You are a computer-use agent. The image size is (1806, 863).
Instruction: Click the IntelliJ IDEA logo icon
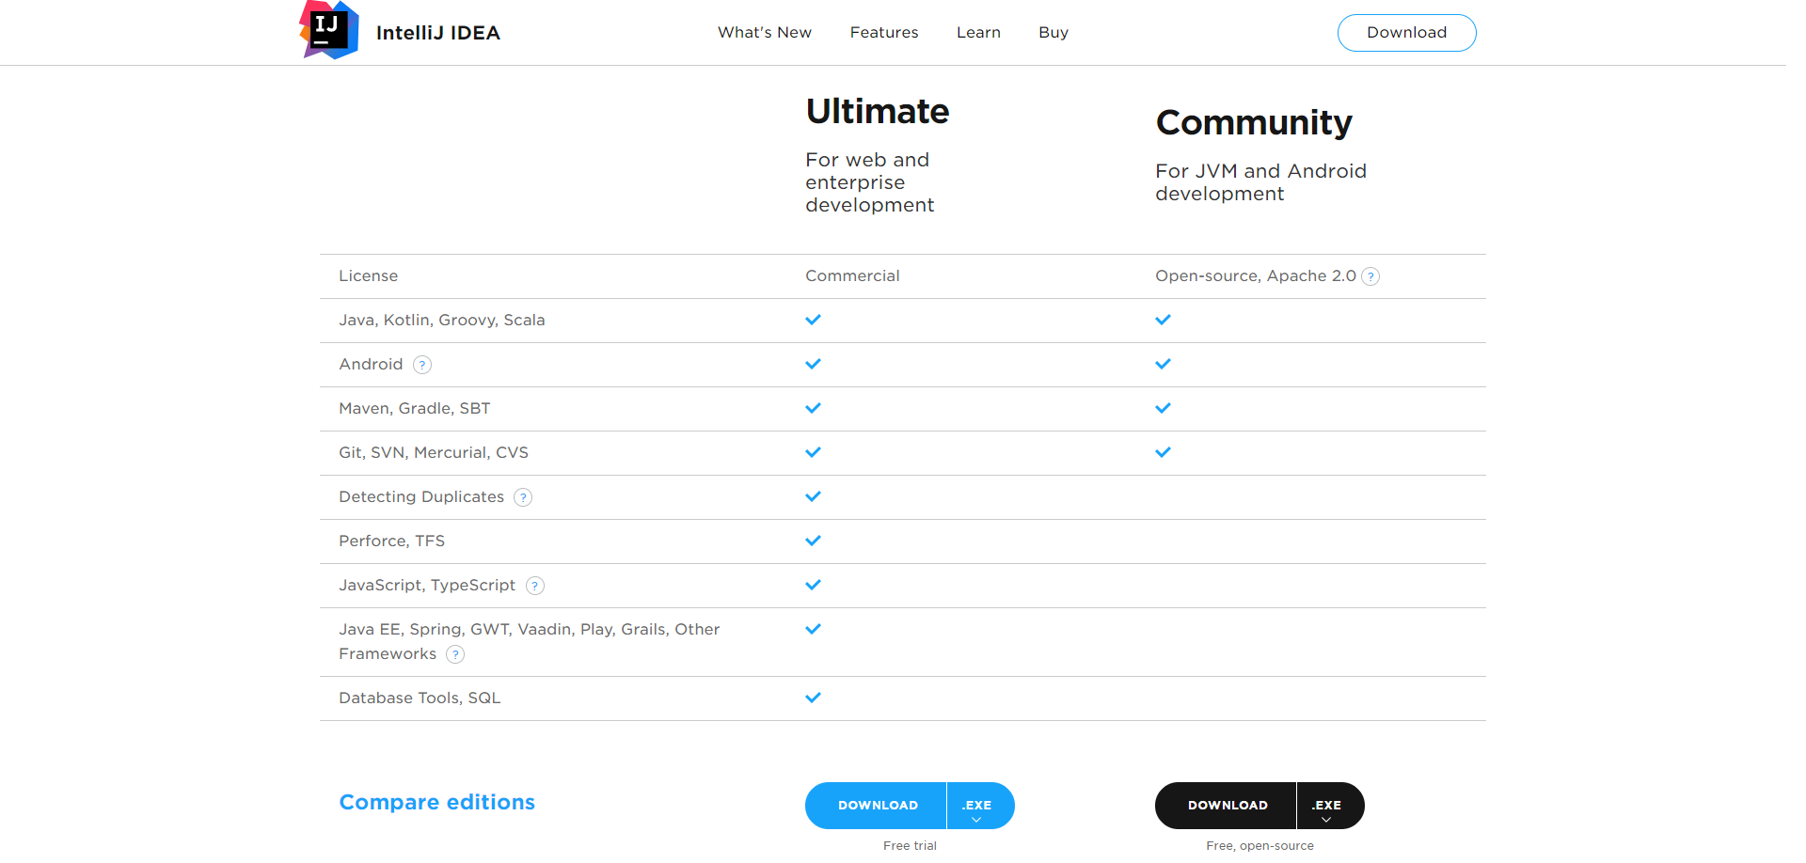tap(329, 30)
